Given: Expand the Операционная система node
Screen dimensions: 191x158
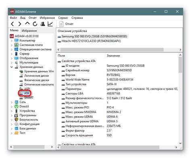Looking at the screenshot, I should pyautogui.click(x=12, y=49).
